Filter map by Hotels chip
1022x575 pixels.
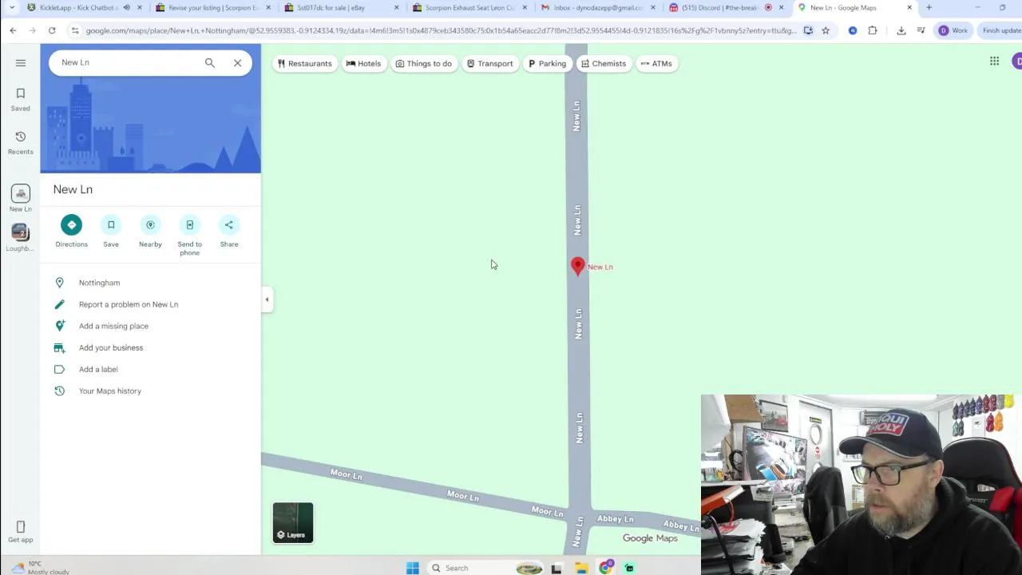363,63
